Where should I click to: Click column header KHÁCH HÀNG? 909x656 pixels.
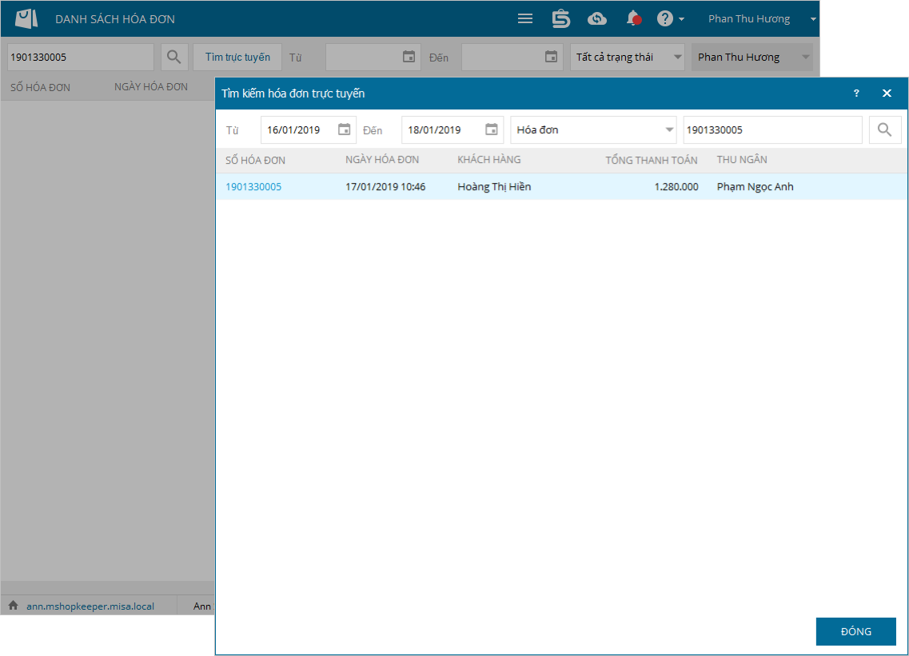click(488, 159)
